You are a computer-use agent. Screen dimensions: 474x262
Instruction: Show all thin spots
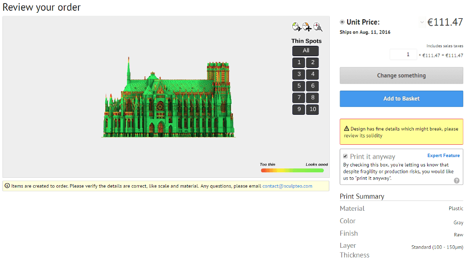pyautogui.click(x=306, y=51)
